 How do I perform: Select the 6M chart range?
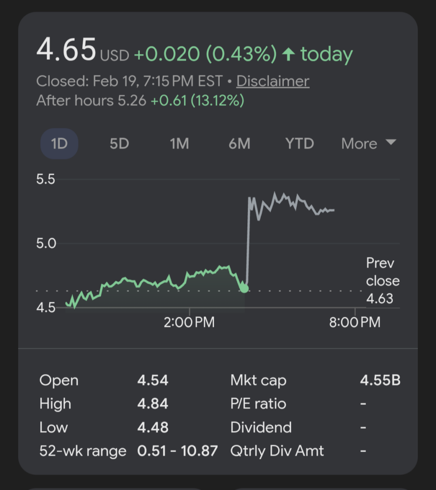(x=240, y=144)
